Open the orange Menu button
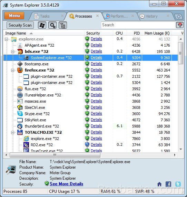187x197 pixels. [14, 16]
